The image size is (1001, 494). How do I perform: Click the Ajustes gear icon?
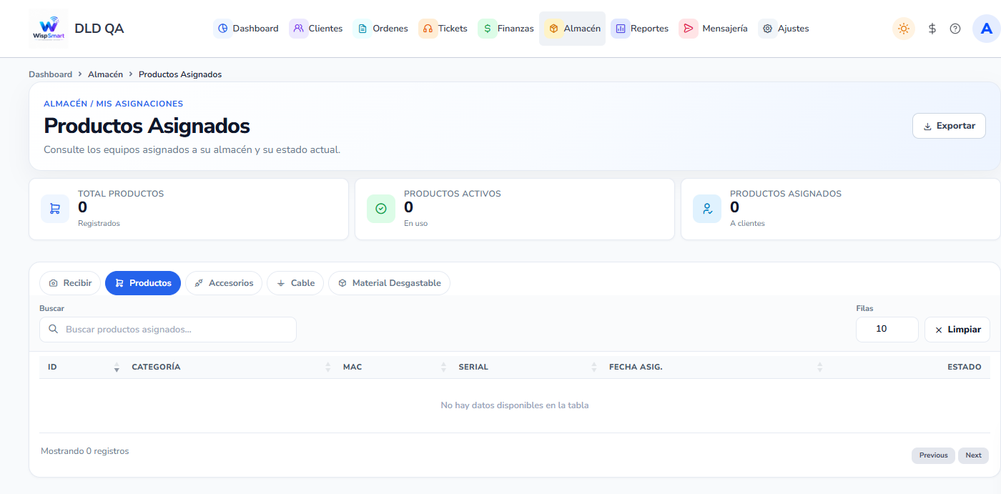coord(768,29)
